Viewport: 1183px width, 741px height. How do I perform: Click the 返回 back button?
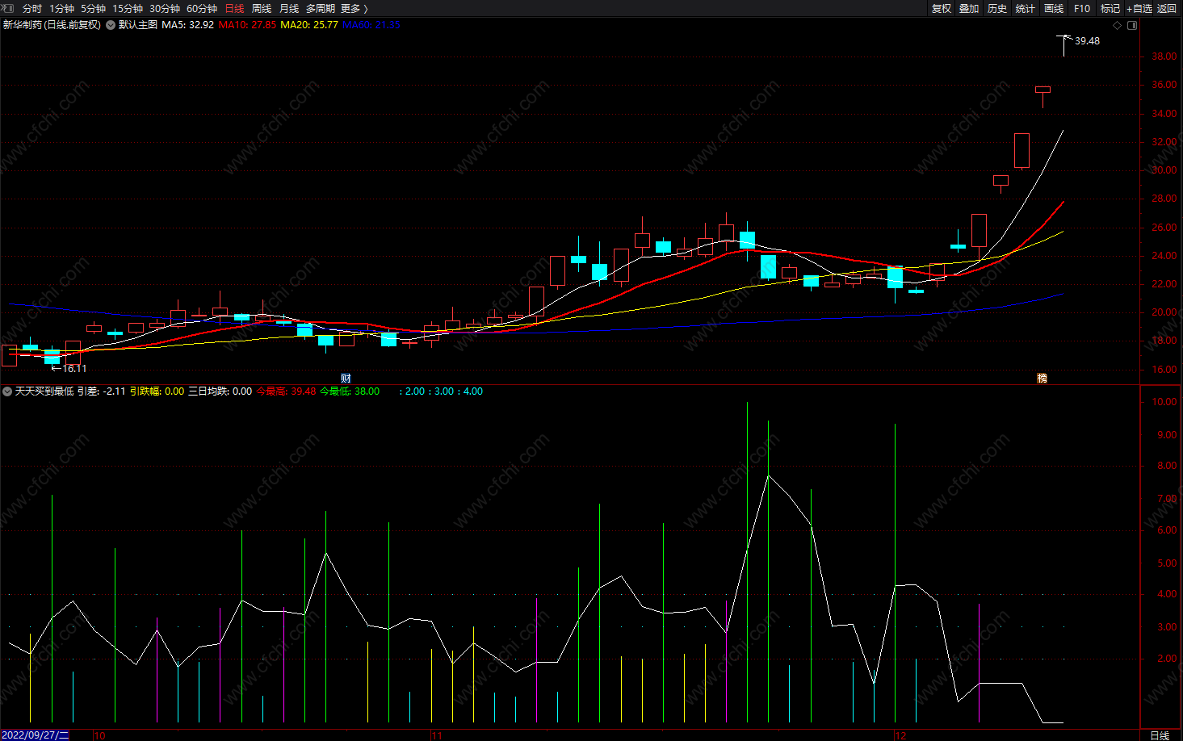pos(1167,8)
